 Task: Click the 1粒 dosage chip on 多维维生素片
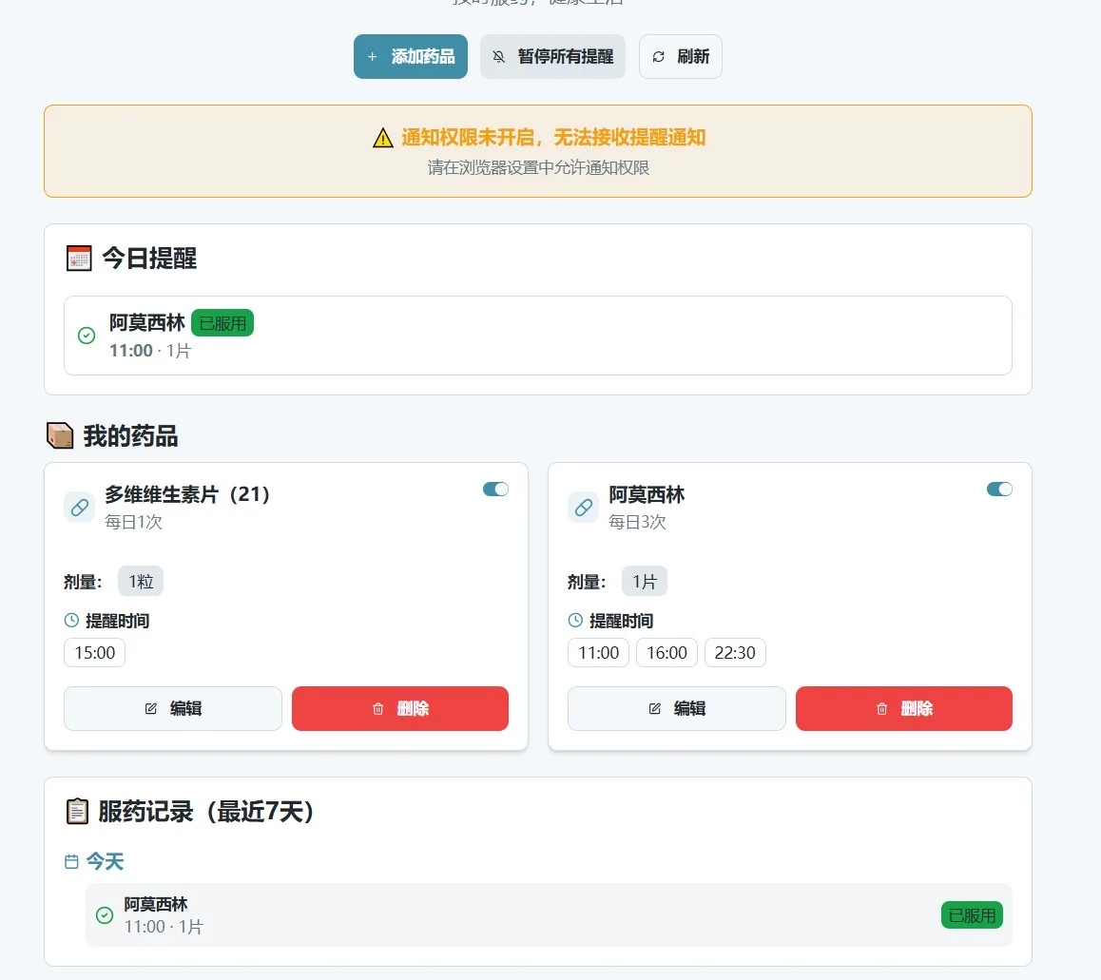coord(141,581)
